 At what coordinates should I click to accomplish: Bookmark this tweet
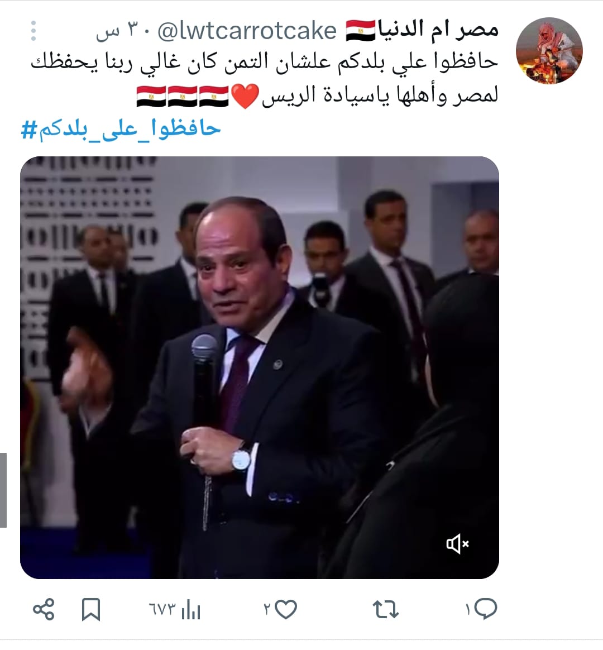pos(91,609)
